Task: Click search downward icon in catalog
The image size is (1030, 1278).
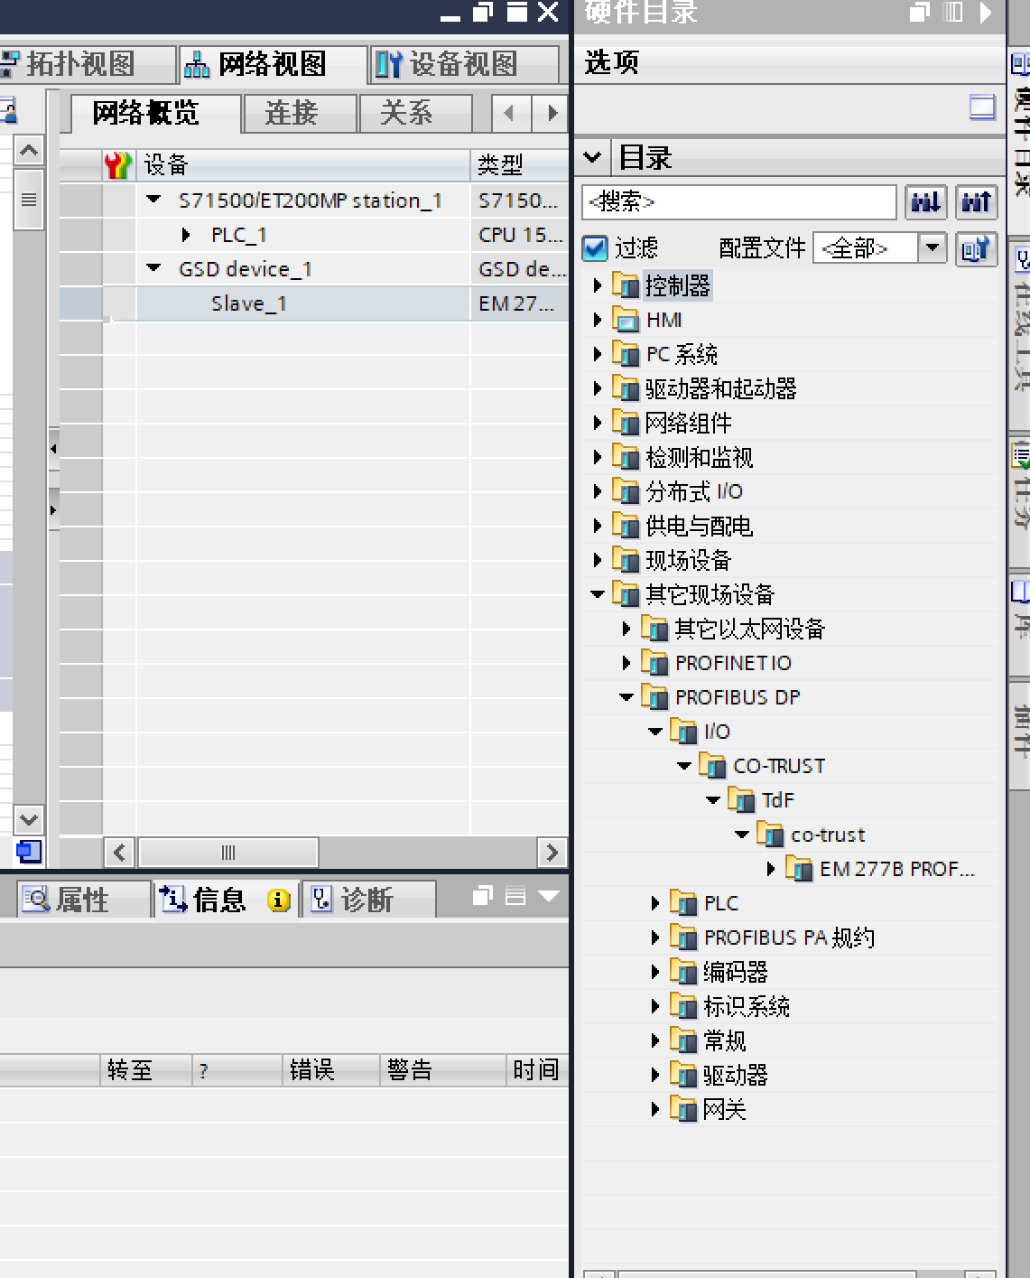Action: tap(926, 201)
